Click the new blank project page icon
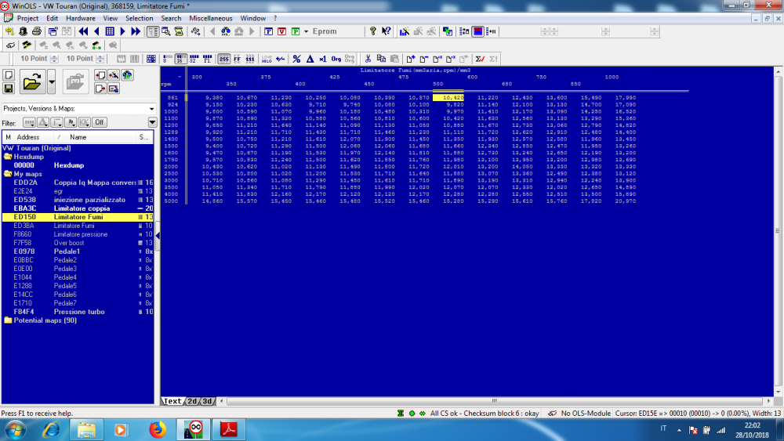The width and height of the screenshot is (784, 441). 9,75
